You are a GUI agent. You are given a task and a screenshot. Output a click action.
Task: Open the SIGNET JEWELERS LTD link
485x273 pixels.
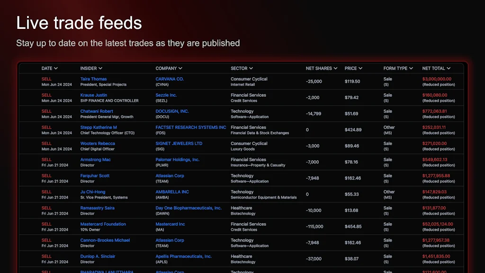[179, 143]
